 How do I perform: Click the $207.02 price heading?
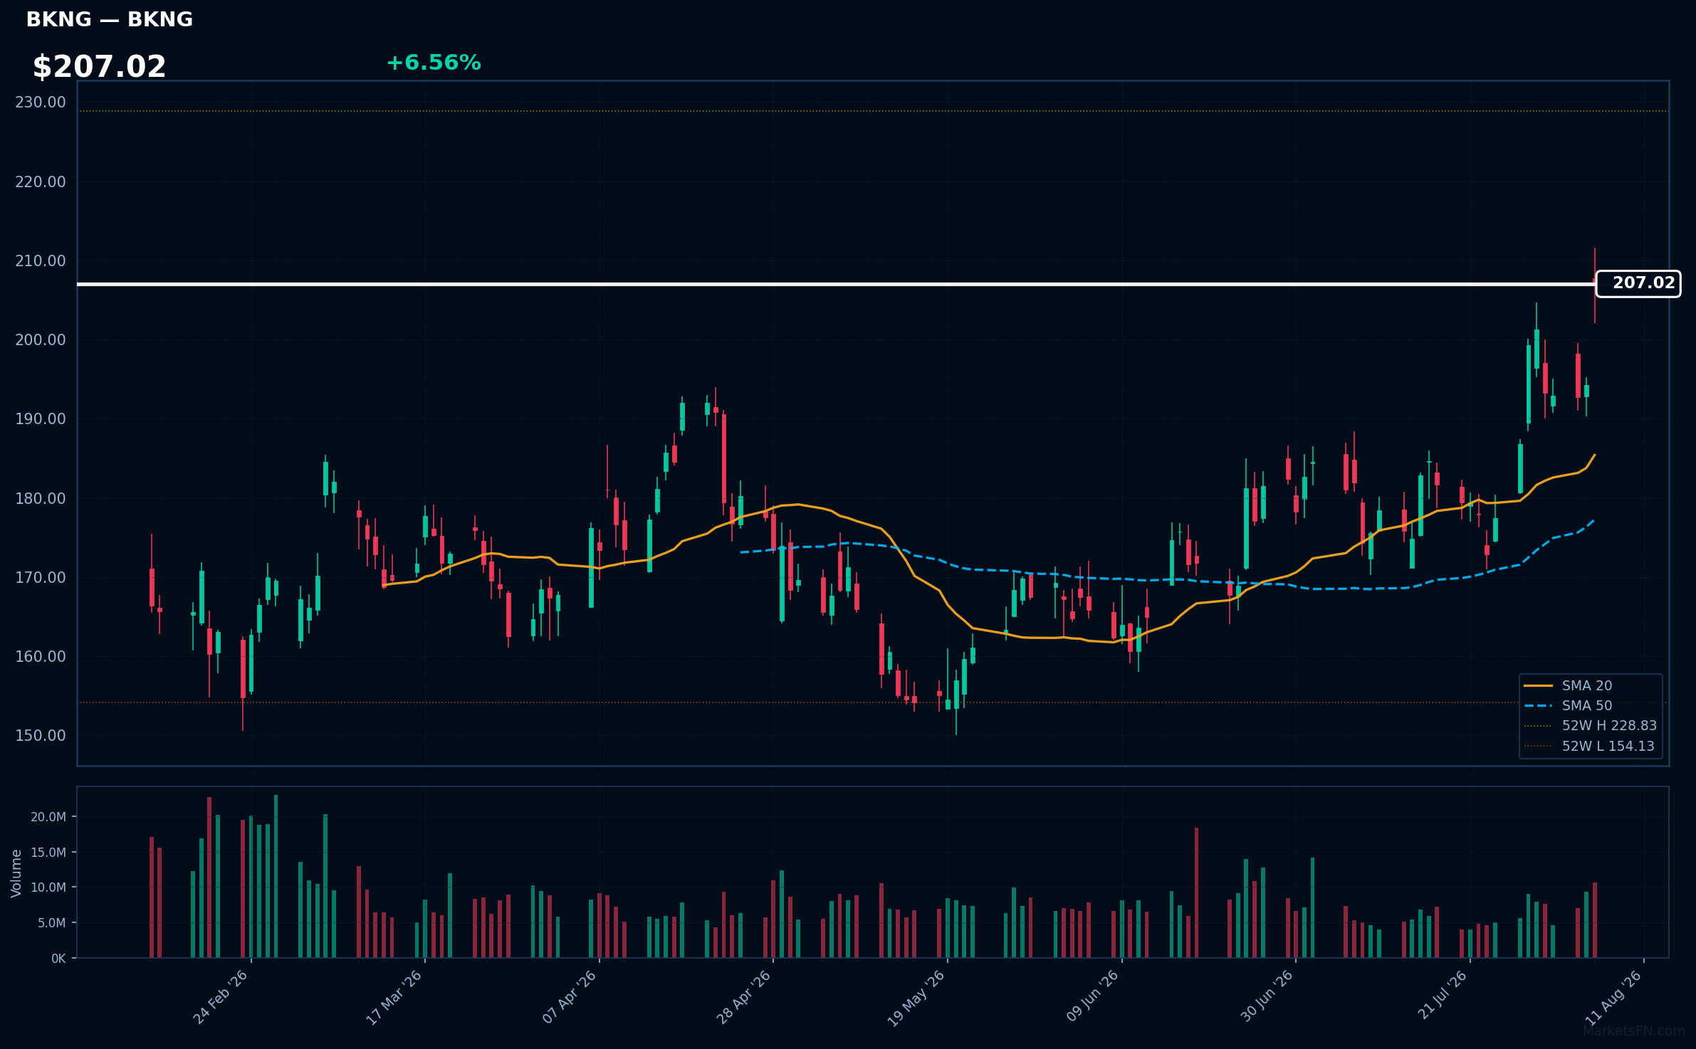(99, 67)
